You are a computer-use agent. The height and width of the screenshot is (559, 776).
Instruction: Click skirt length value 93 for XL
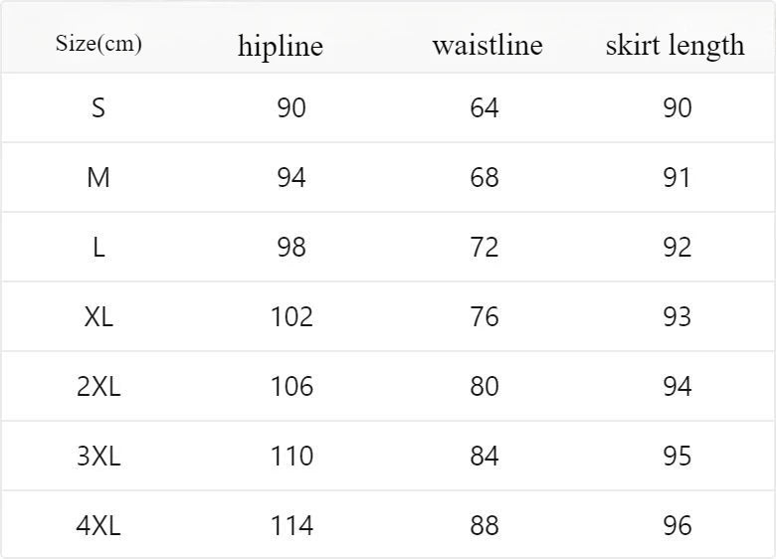pos(677,316)
